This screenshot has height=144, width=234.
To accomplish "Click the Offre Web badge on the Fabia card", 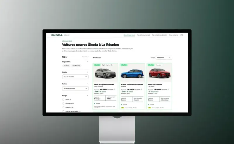I will click(x=151, y=65).
